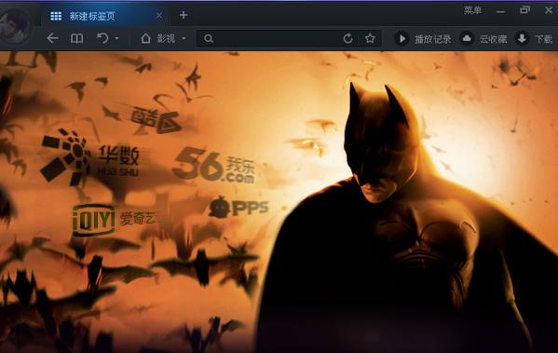558x353 pixels.
Task: Go back with the left arrow icon
Action: (x=53, y=38)
